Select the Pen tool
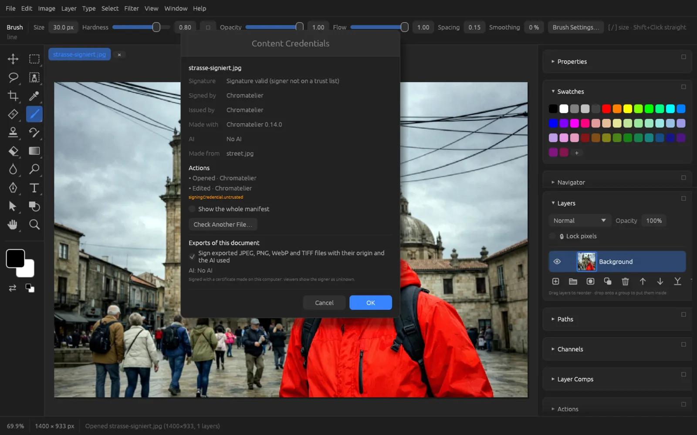Image resolution: width=697 pixels, height=435 pixels. (13, 187)
